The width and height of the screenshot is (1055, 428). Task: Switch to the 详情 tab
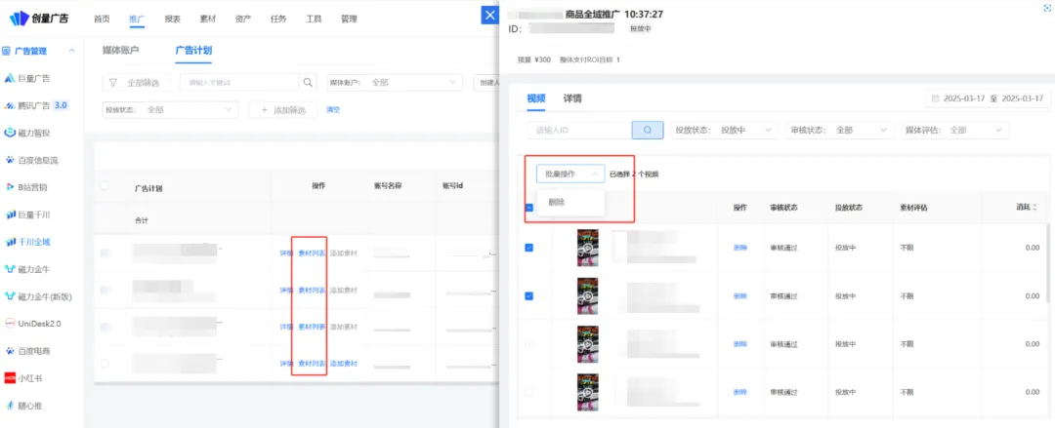tap(572, 98)
